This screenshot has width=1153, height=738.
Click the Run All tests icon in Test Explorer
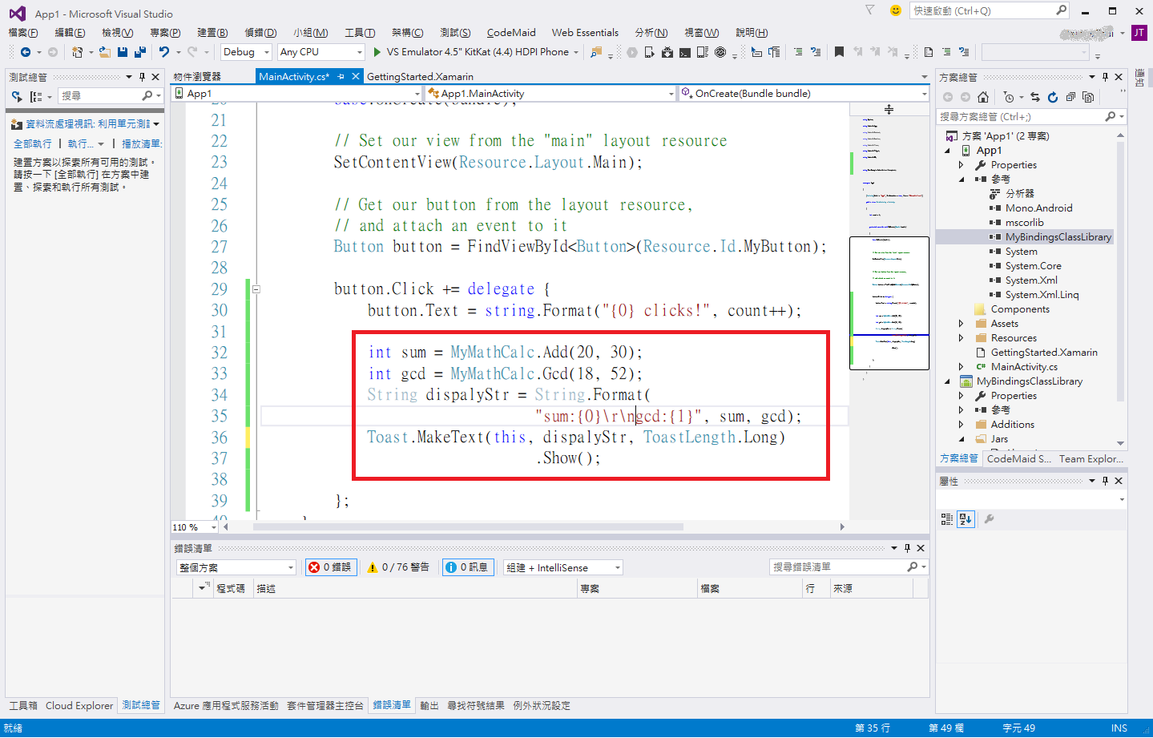(17, 96)
